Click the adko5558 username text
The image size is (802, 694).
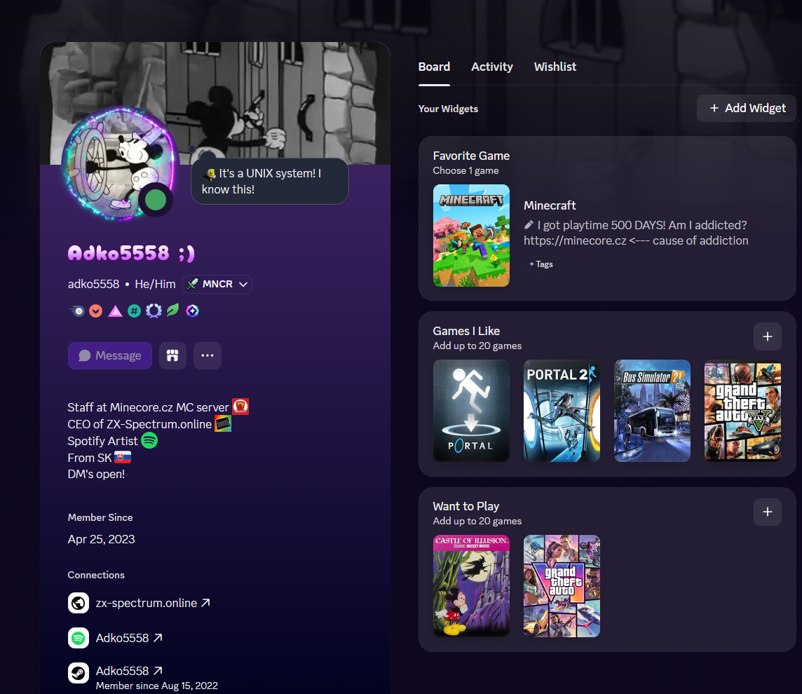coord(93,284)
